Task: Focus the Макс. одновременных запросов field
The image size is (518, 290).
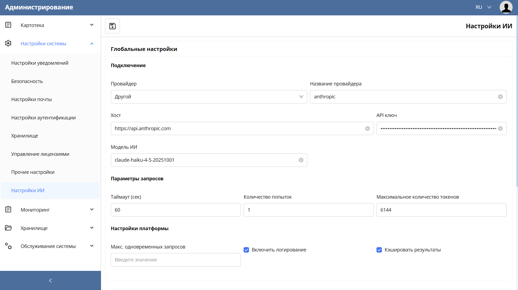Action: point(176,260)
